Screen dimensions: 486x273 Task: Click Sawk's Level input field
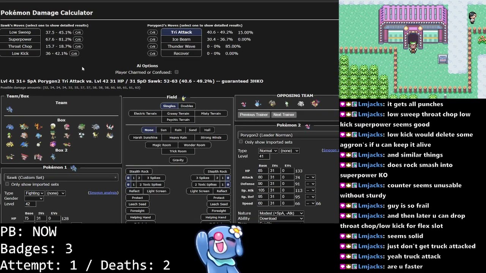click(x=30, y=204)
